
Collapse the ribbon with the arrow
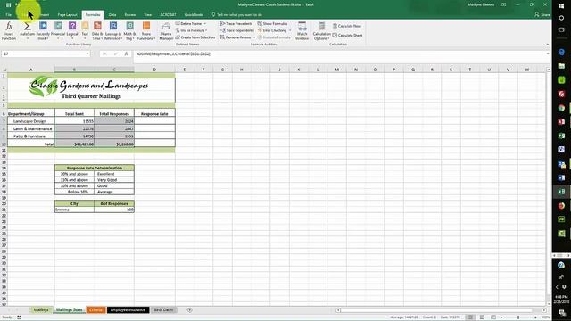point(547,45)
